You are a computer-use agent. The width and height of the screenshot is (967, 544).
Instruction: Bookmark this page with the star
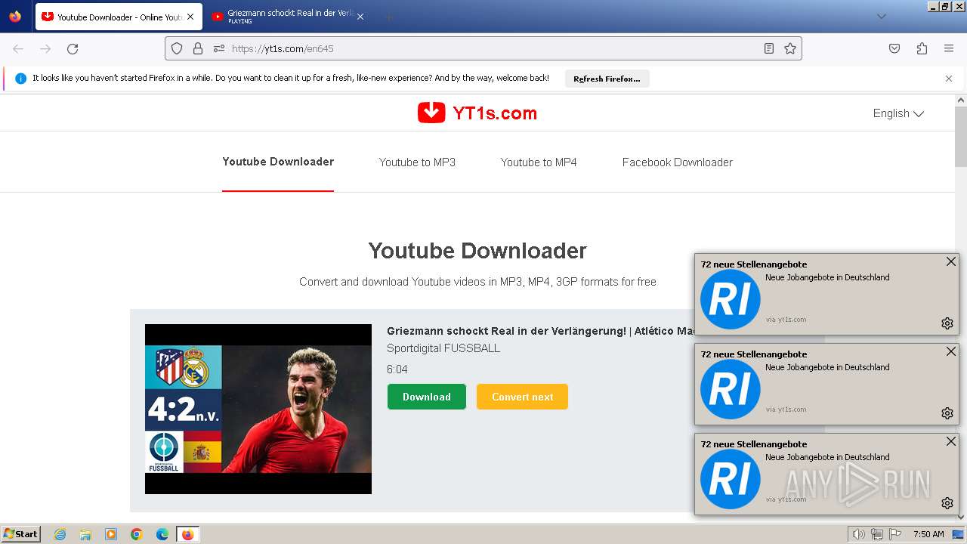pyautogui.click(x=790, y=48)
